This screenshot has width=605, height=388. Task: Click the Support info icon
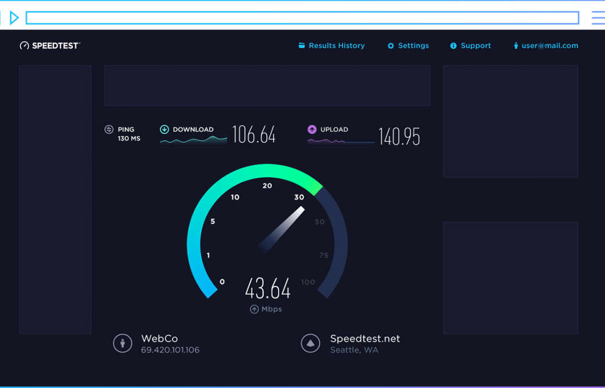point(453,46)
